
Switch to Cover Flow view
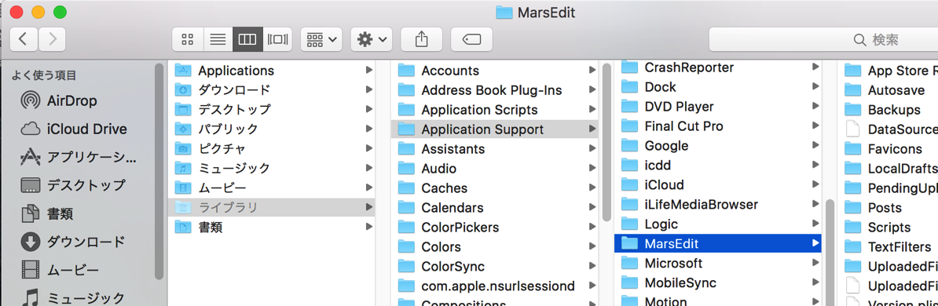277,39
